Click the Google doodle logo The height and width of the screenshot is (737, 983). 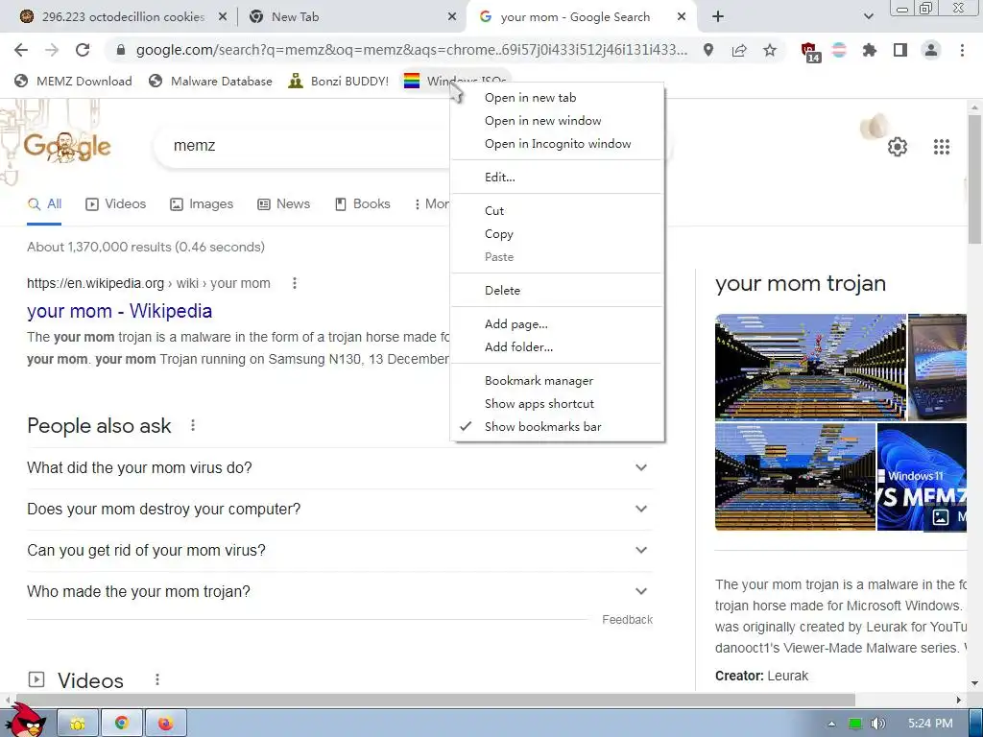click(x=67, y=147)
